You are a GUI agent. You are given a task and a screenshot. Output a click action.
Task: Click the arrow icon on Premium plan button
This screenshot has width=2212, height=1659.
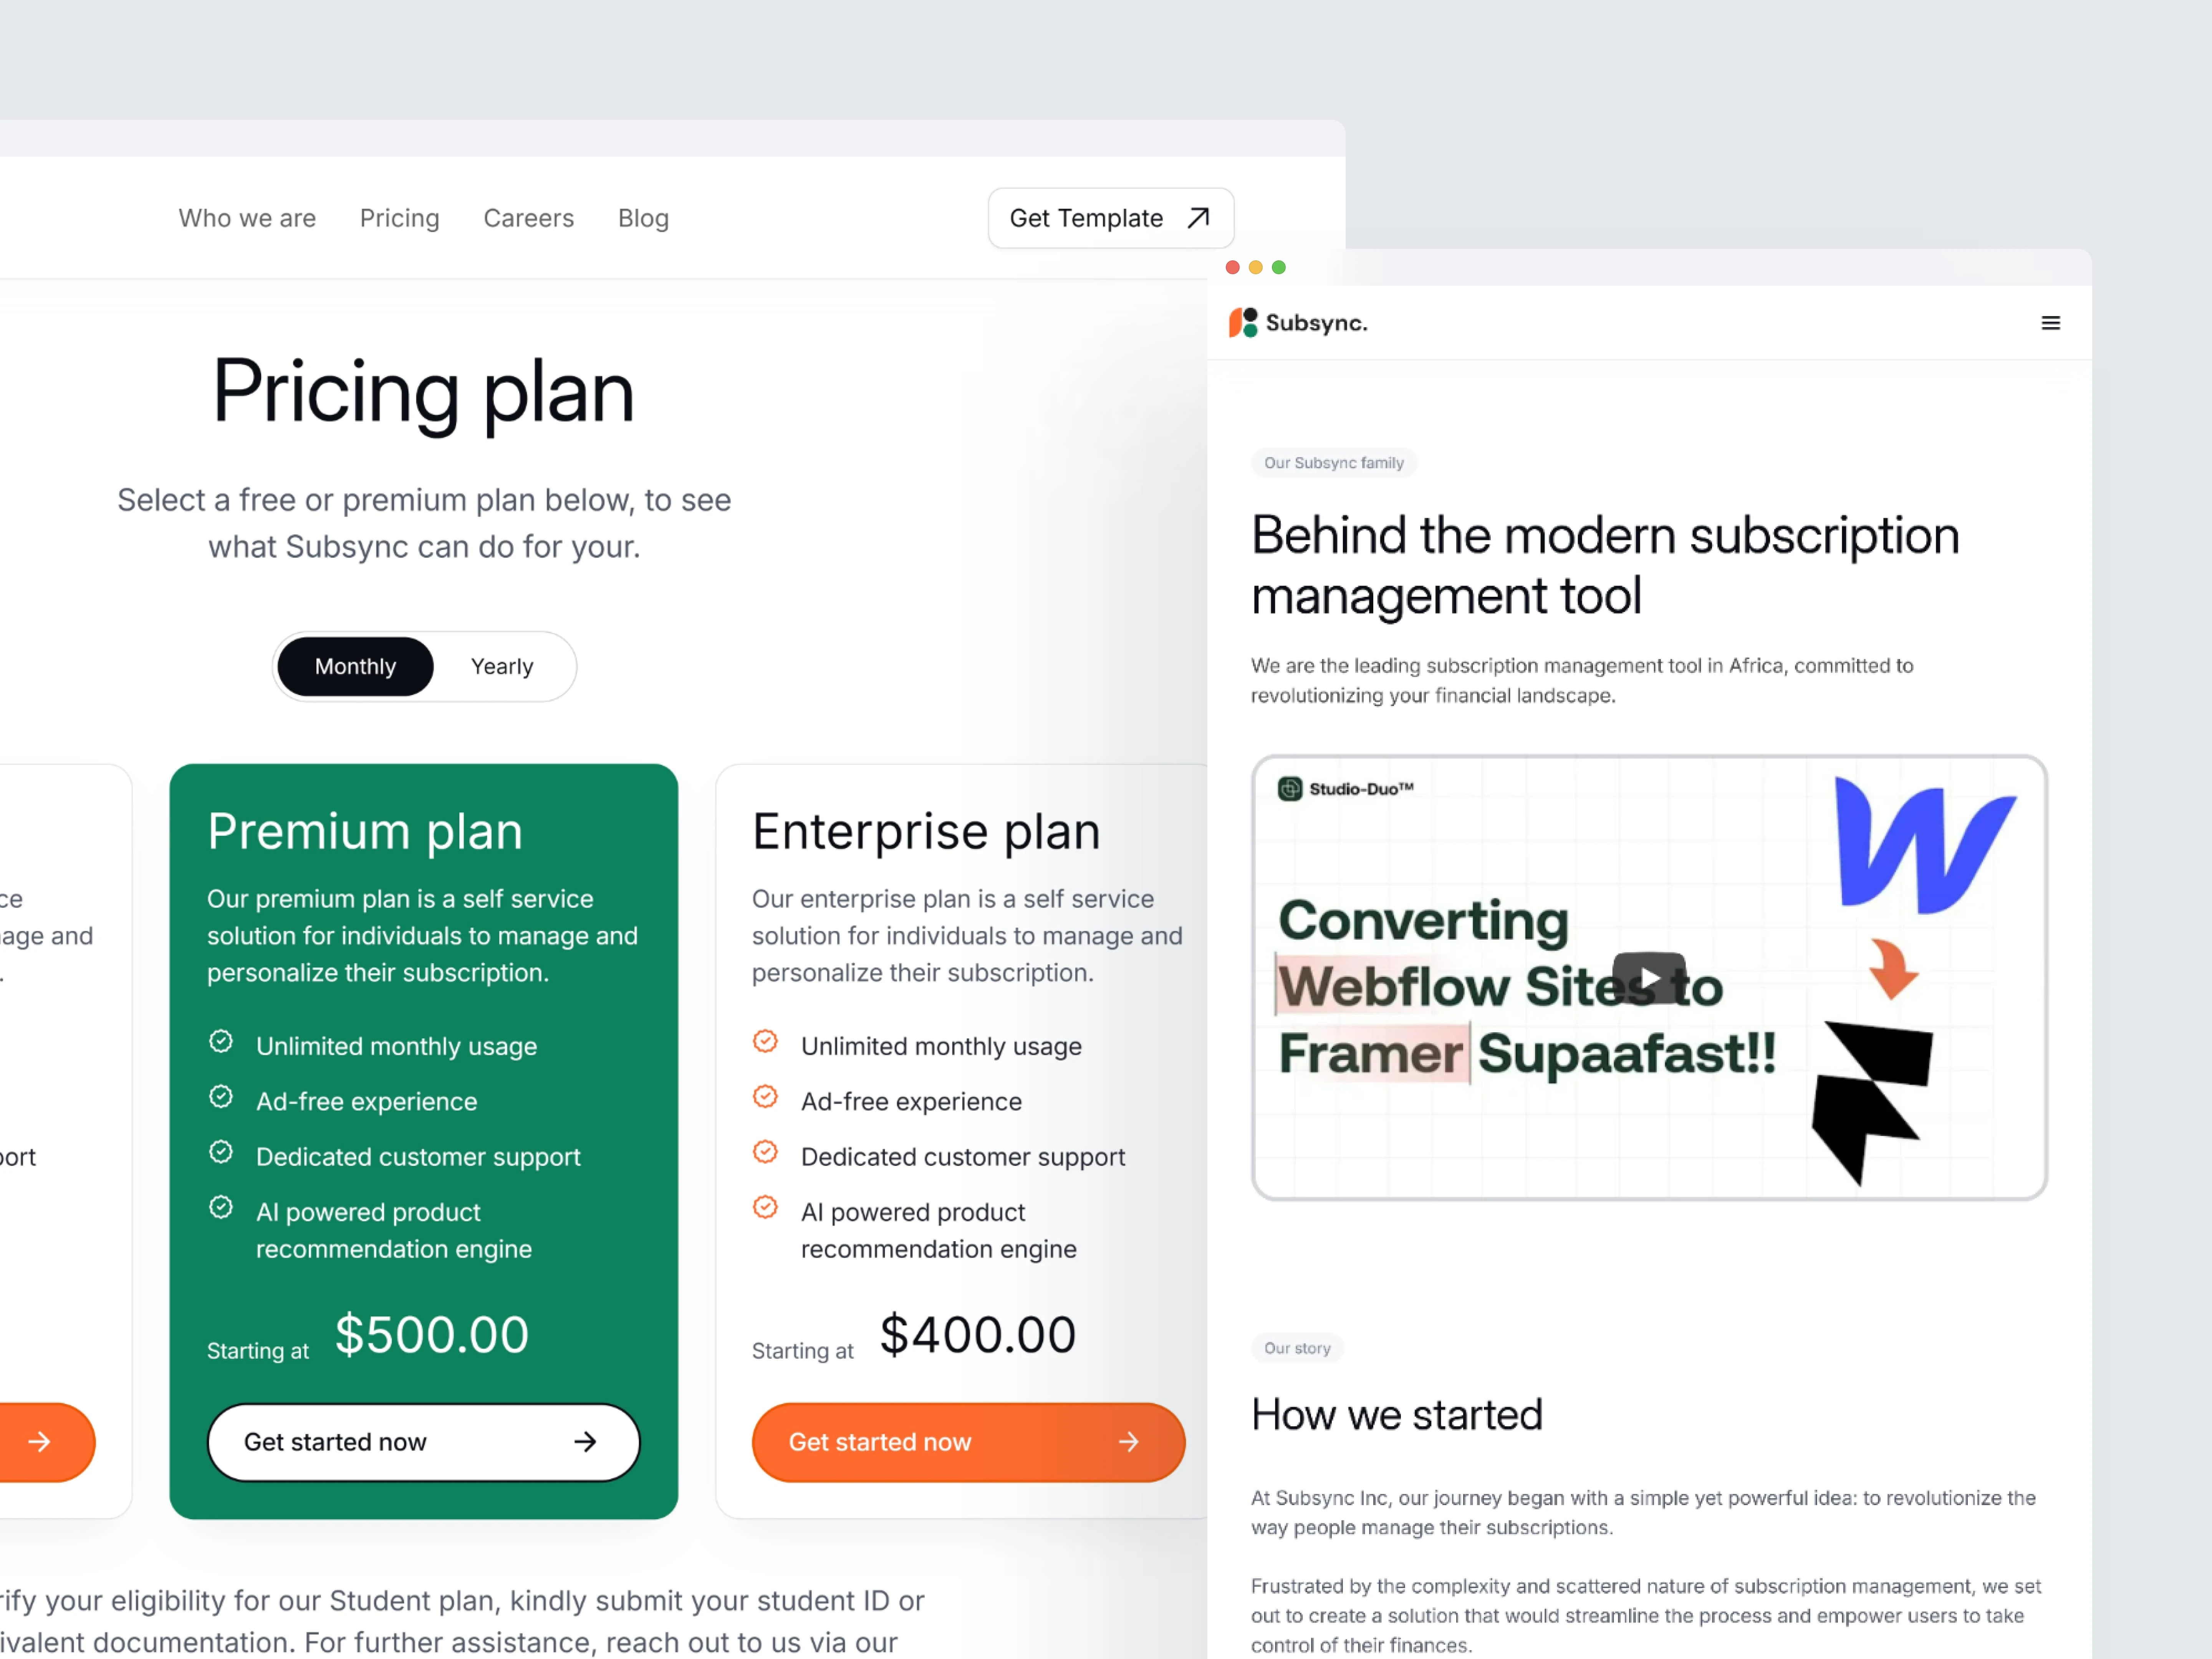click(589, 1441)
